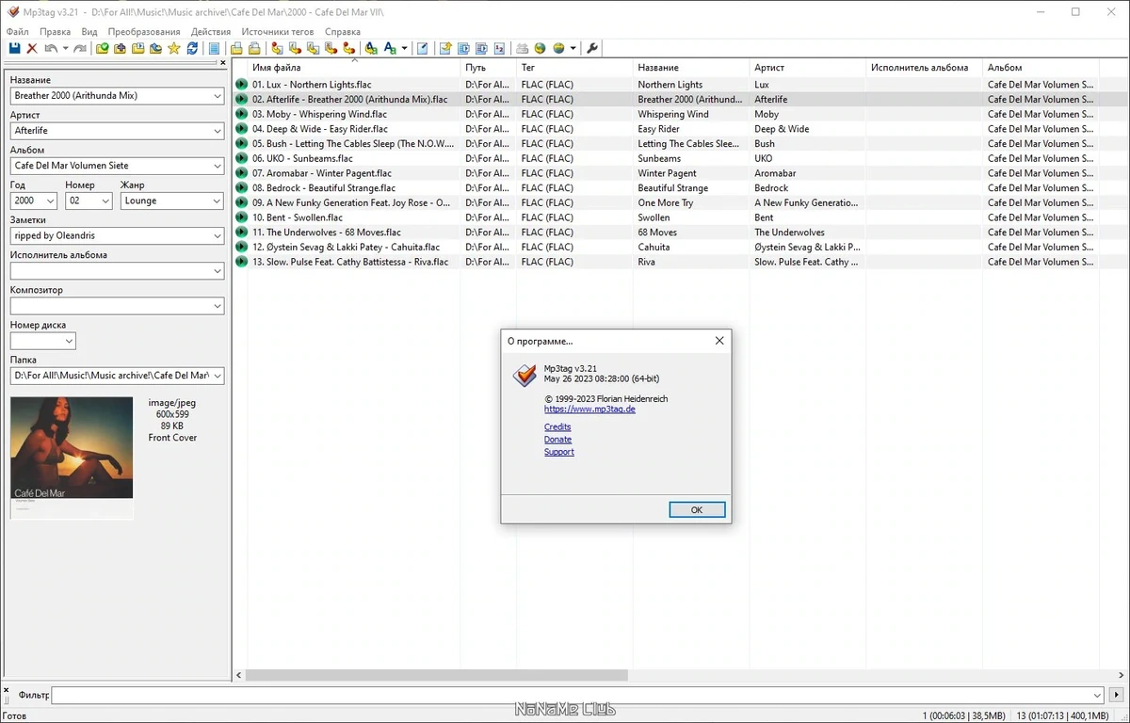
Task: Select all files with list icon
Action: [x=215, y=48]
